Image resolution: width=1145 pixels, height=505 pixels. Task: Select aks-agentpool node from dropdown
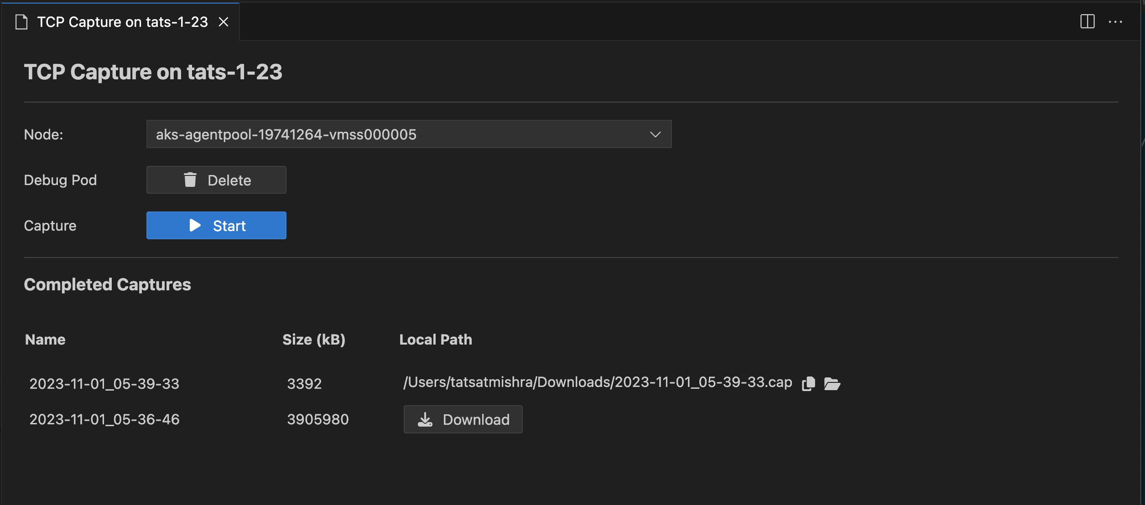click(x=409, y=134)
